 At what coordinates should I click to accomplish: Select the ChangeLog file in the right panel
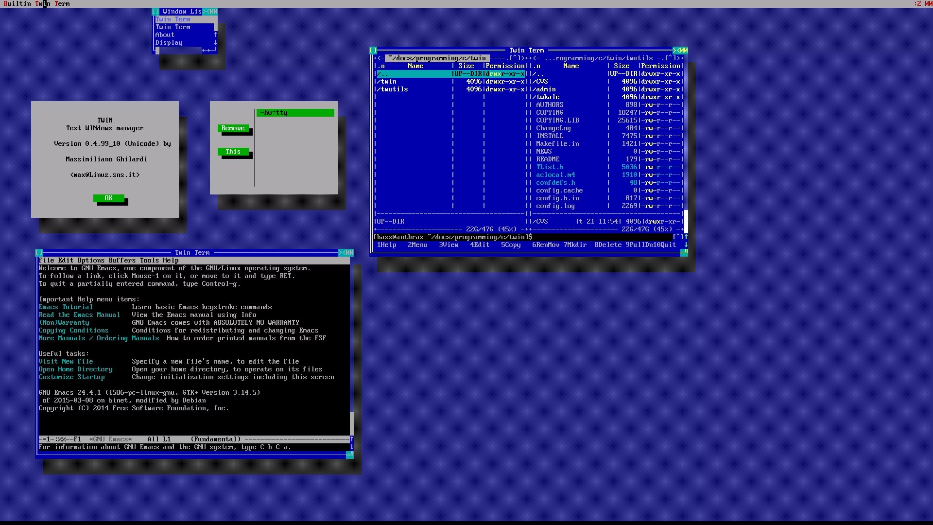pos(606,128)
